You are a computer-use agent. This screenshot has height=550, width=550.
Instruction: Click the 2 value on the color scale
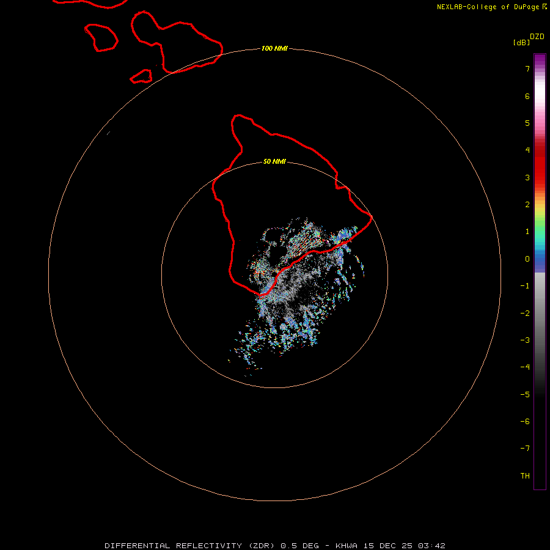(527, 205)
